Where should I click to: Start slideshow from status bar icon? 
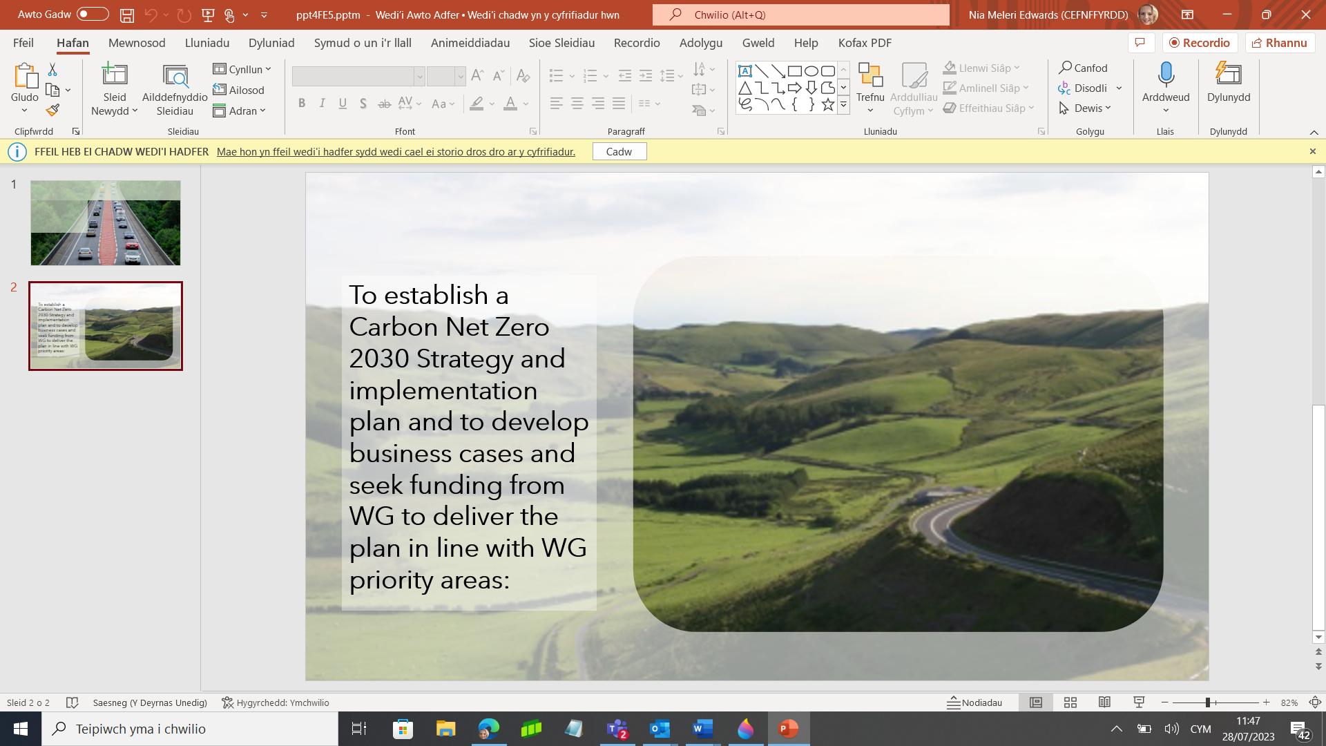coord(1139,702)
